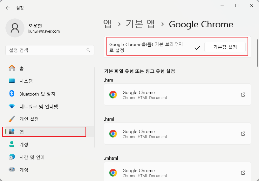Click kunwi@naver.com email text
Screen dimensions: 259x181
click(x=44, y=31)
